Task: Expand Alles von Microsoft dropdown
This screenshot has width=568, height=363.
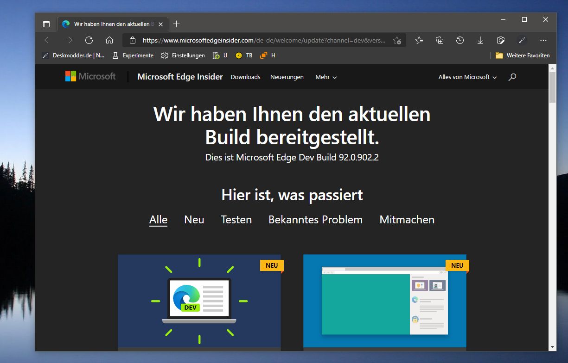Action: click(467, 77)
